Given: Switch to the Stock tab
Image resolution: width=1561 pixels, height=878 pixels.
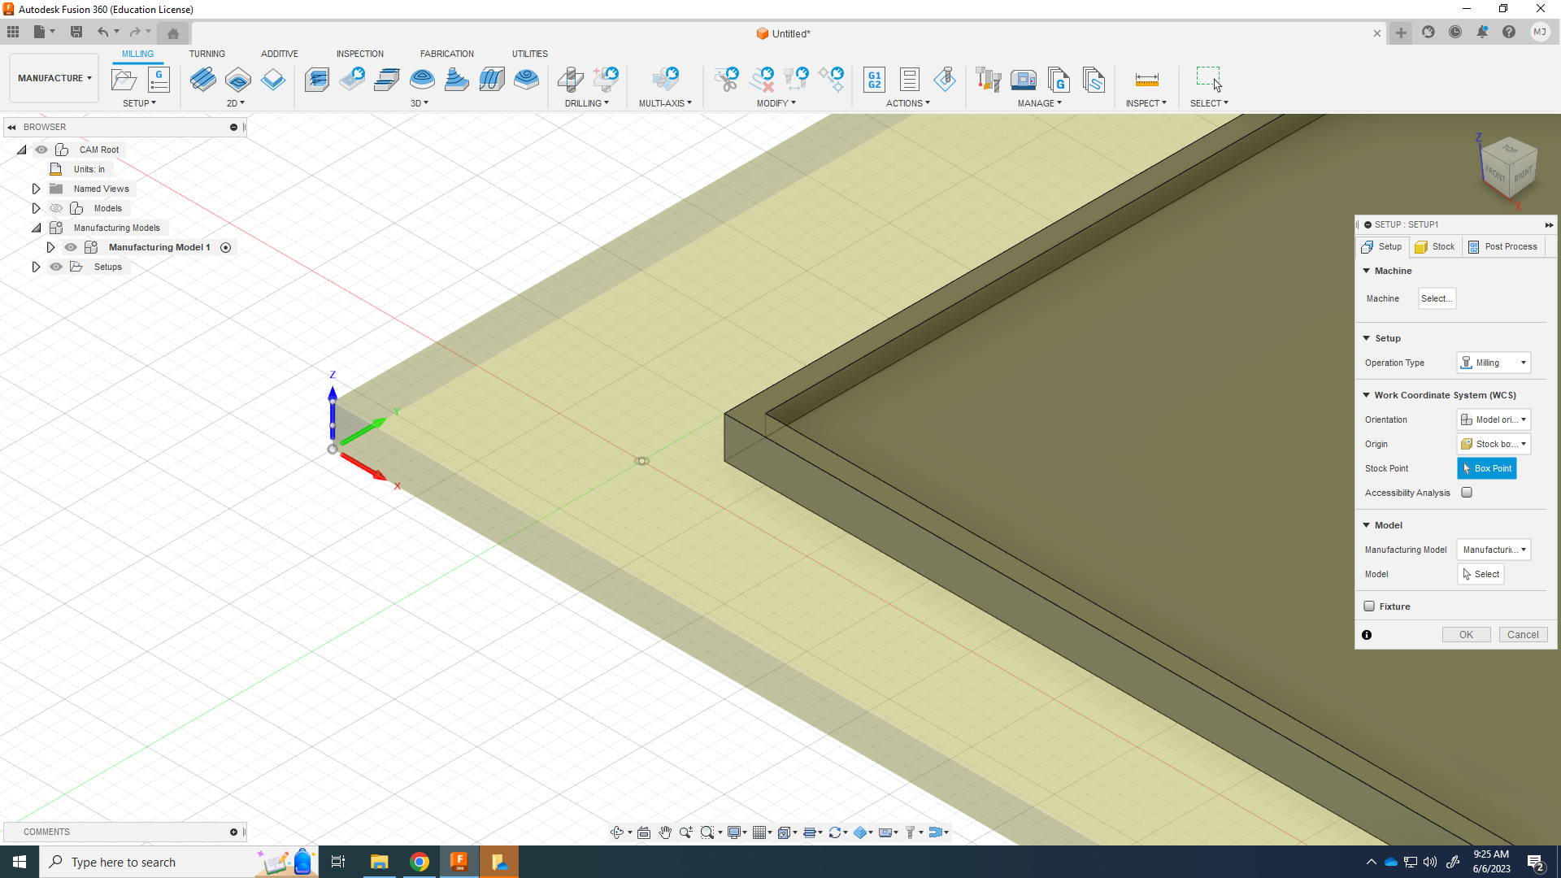Looking at the screenshot, I should click(1436, 246).
